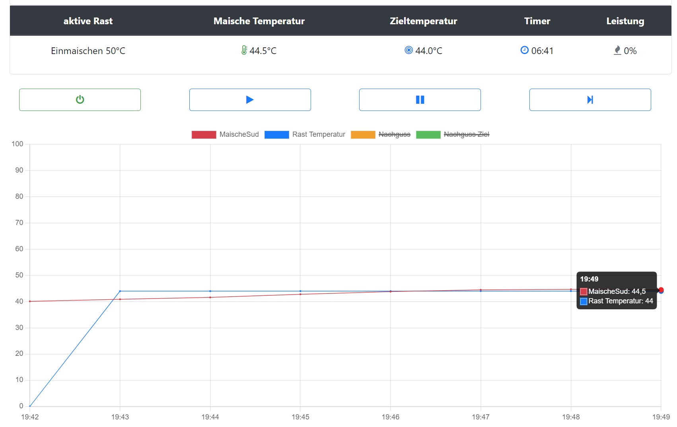Click the active rest Einmaischen 50°C
Image resolution: width=677 pixels, height=427 pixels.
point(88,51)
